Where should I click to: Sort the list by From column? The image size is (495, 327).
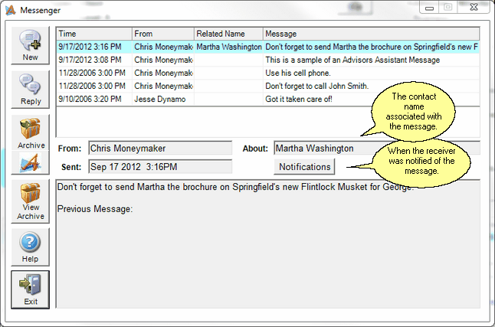[x=162, y=34]
